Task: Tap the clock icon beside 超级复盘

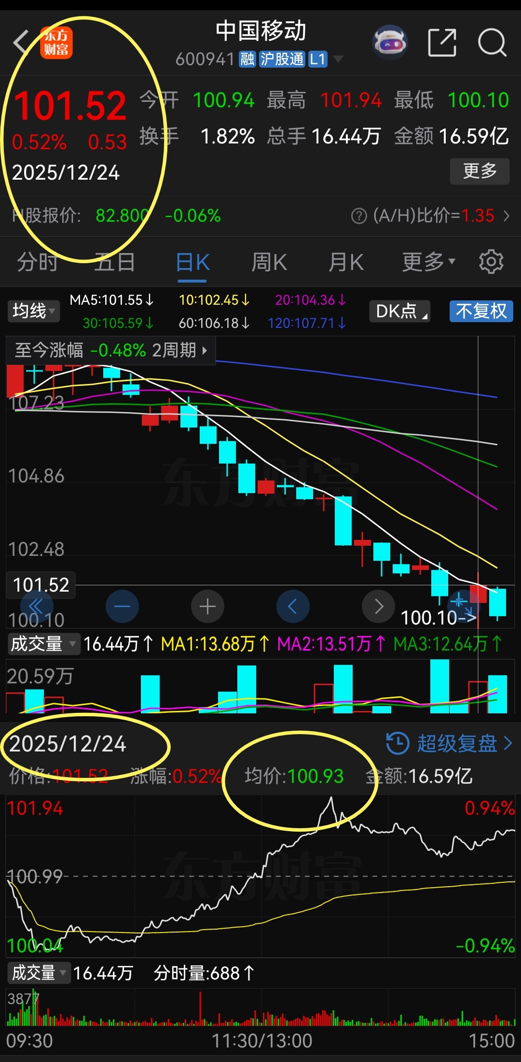Action: [398, 743]
